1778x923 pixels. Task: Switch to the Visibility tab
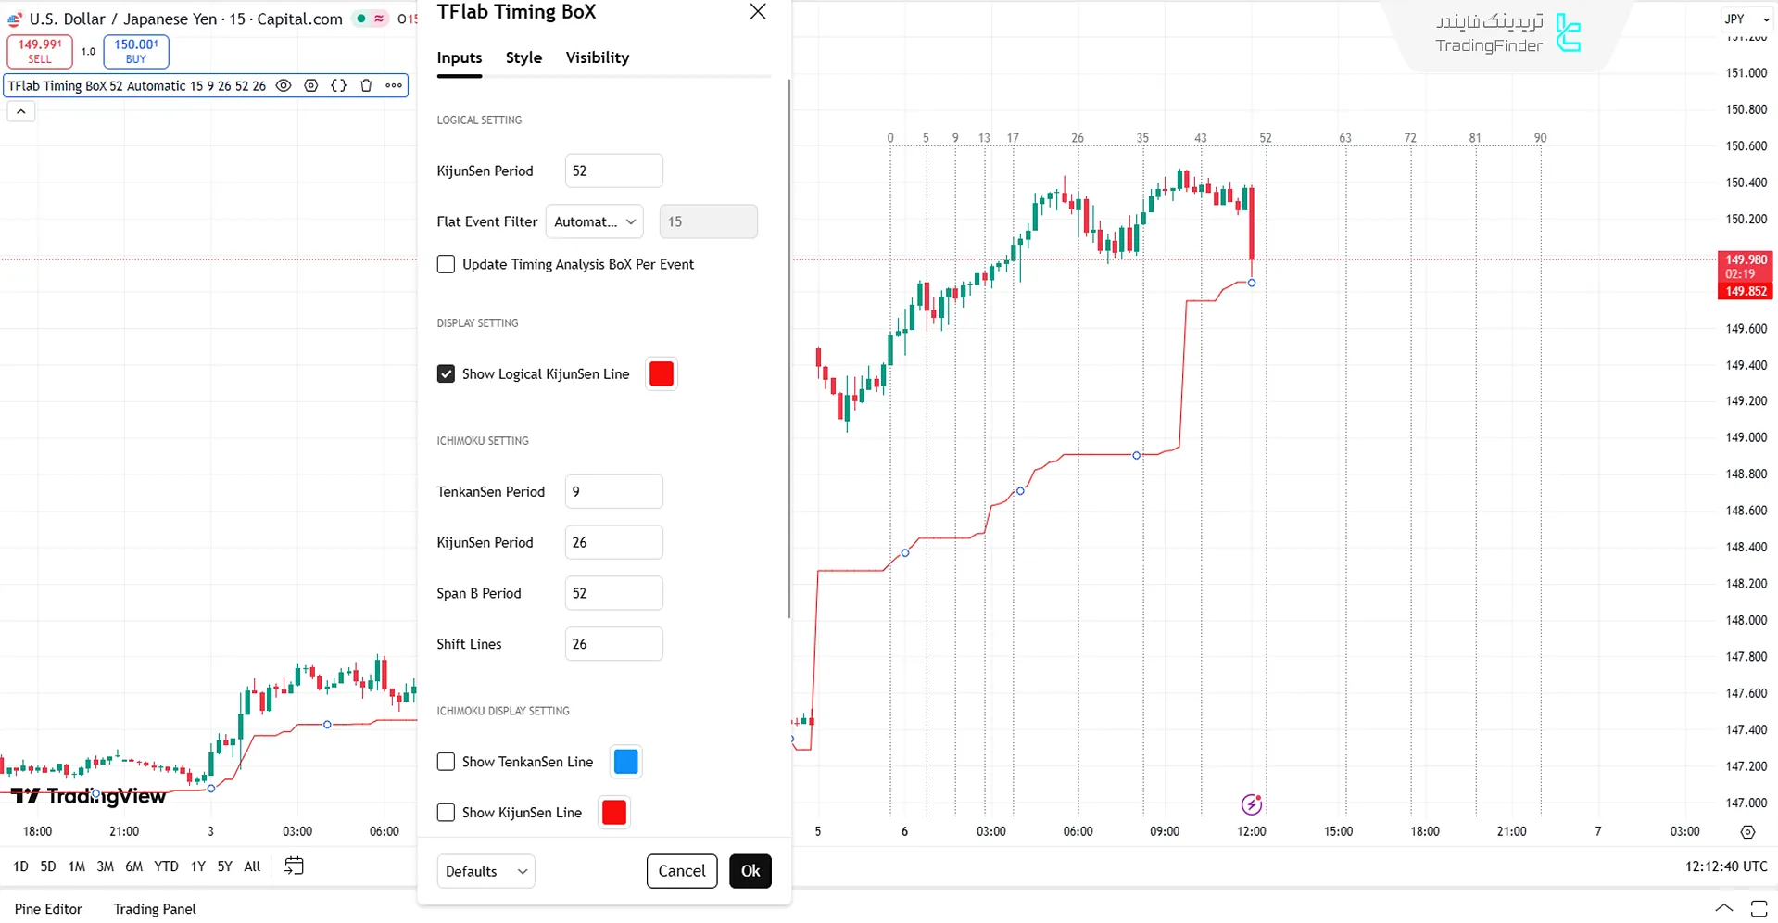click(598, 57)
